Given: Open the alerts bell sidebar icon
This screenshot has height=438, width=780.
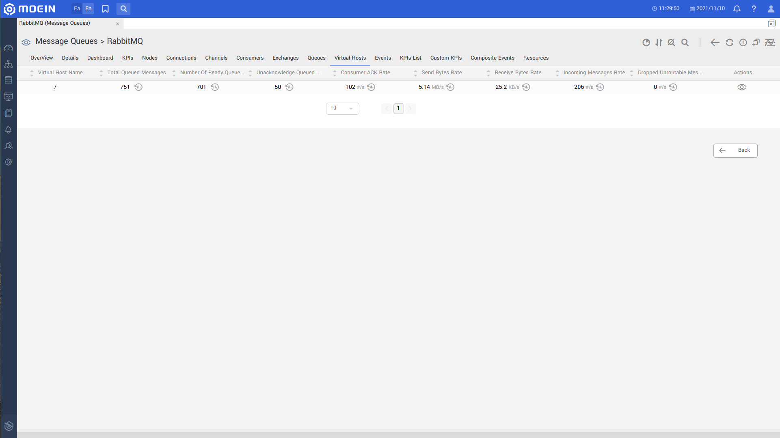Looking at the screenshot, I should [x=8, y=129].
